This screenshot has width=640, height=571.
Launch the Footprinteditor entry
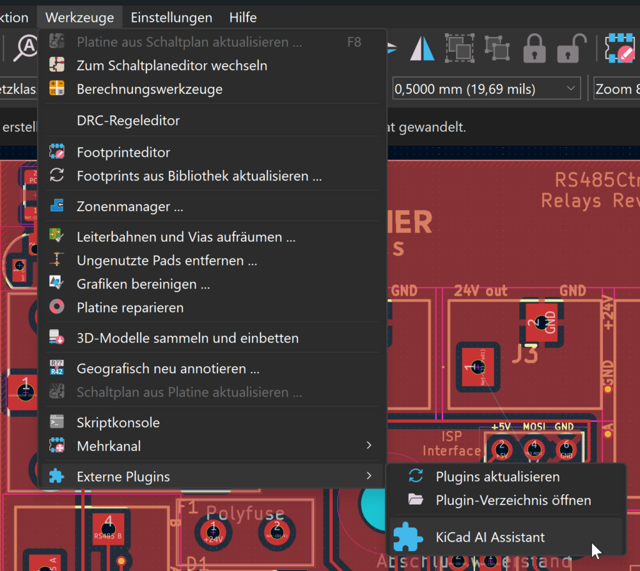[x=212, y=152]
